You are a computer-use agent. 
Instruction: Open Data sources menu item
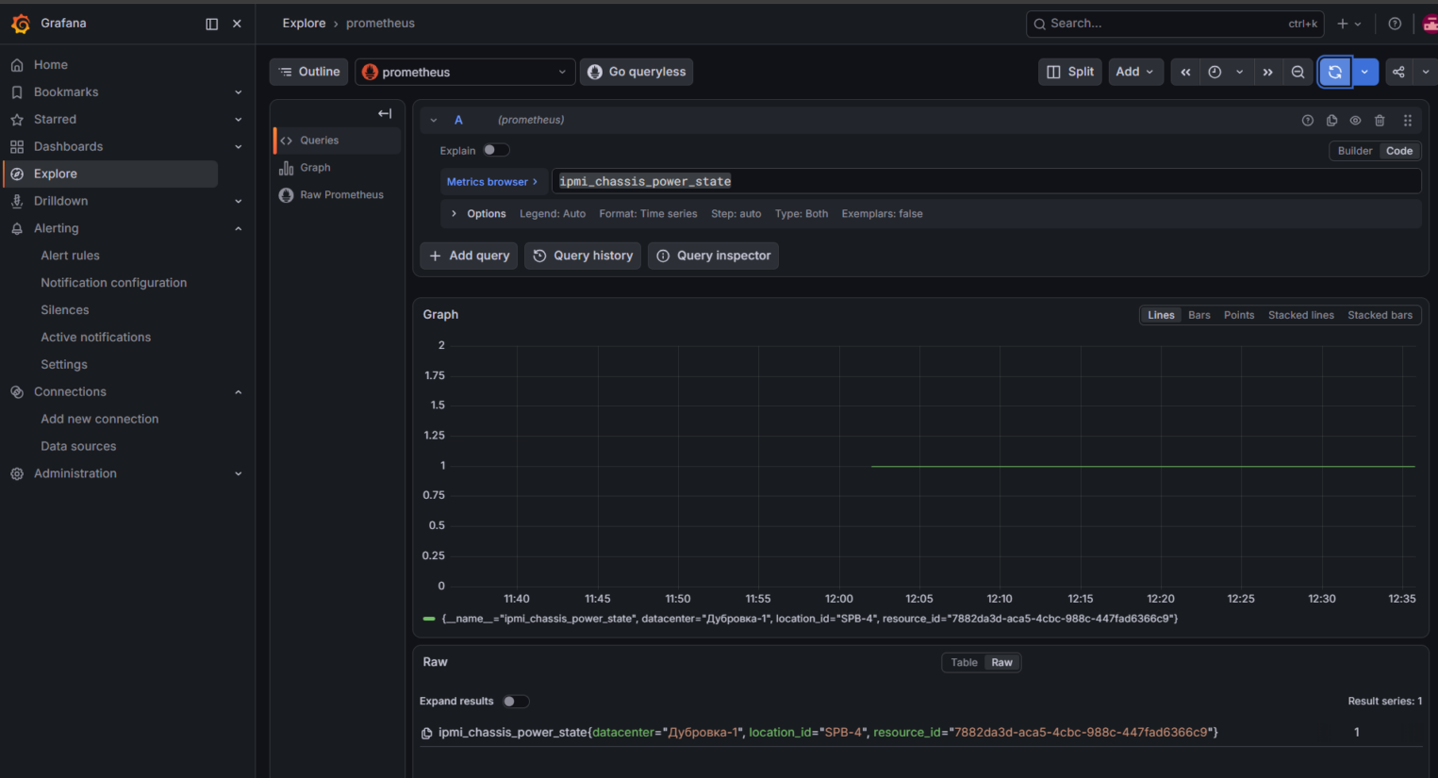coord(78,446)
